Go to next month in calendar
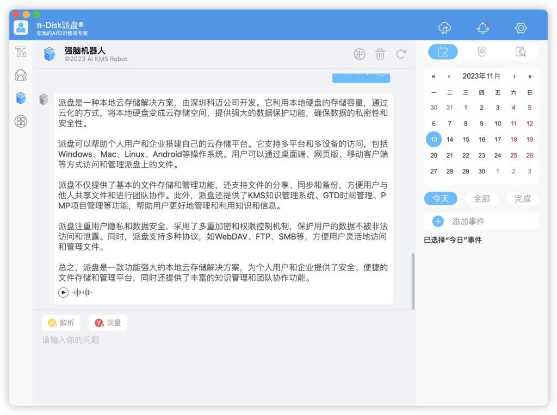The width and height of the screenshot is (557, 415). coord(514,76)
